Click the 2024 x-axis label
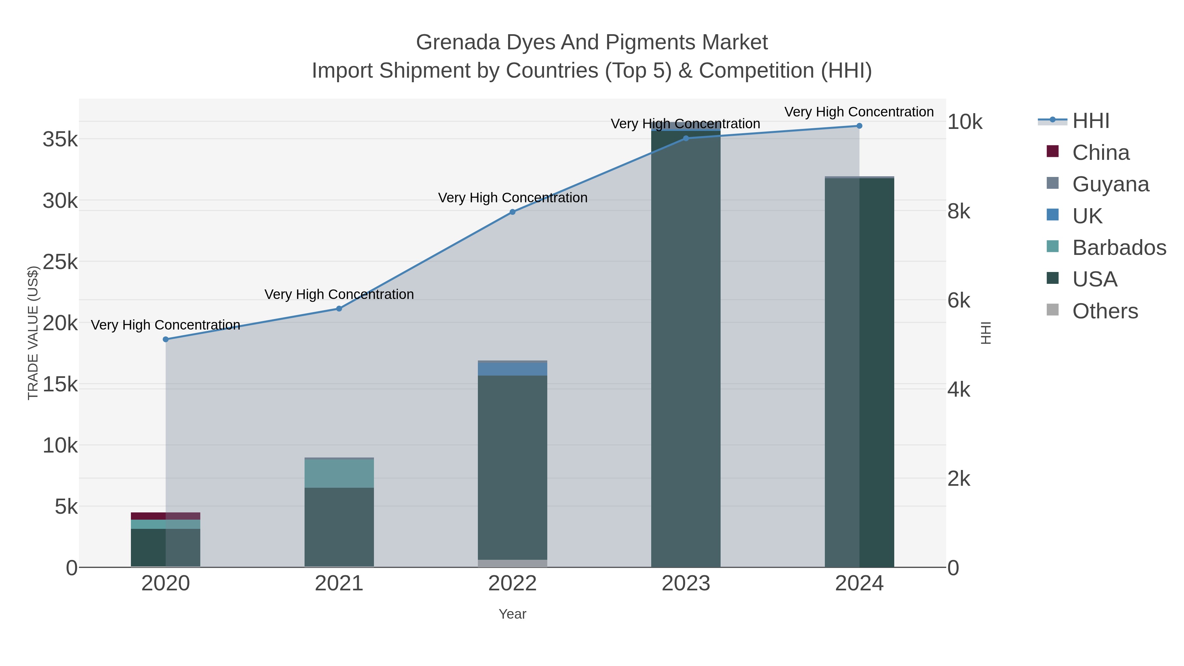Viewport: 1184px width, 666px height. tap(859, 584)
